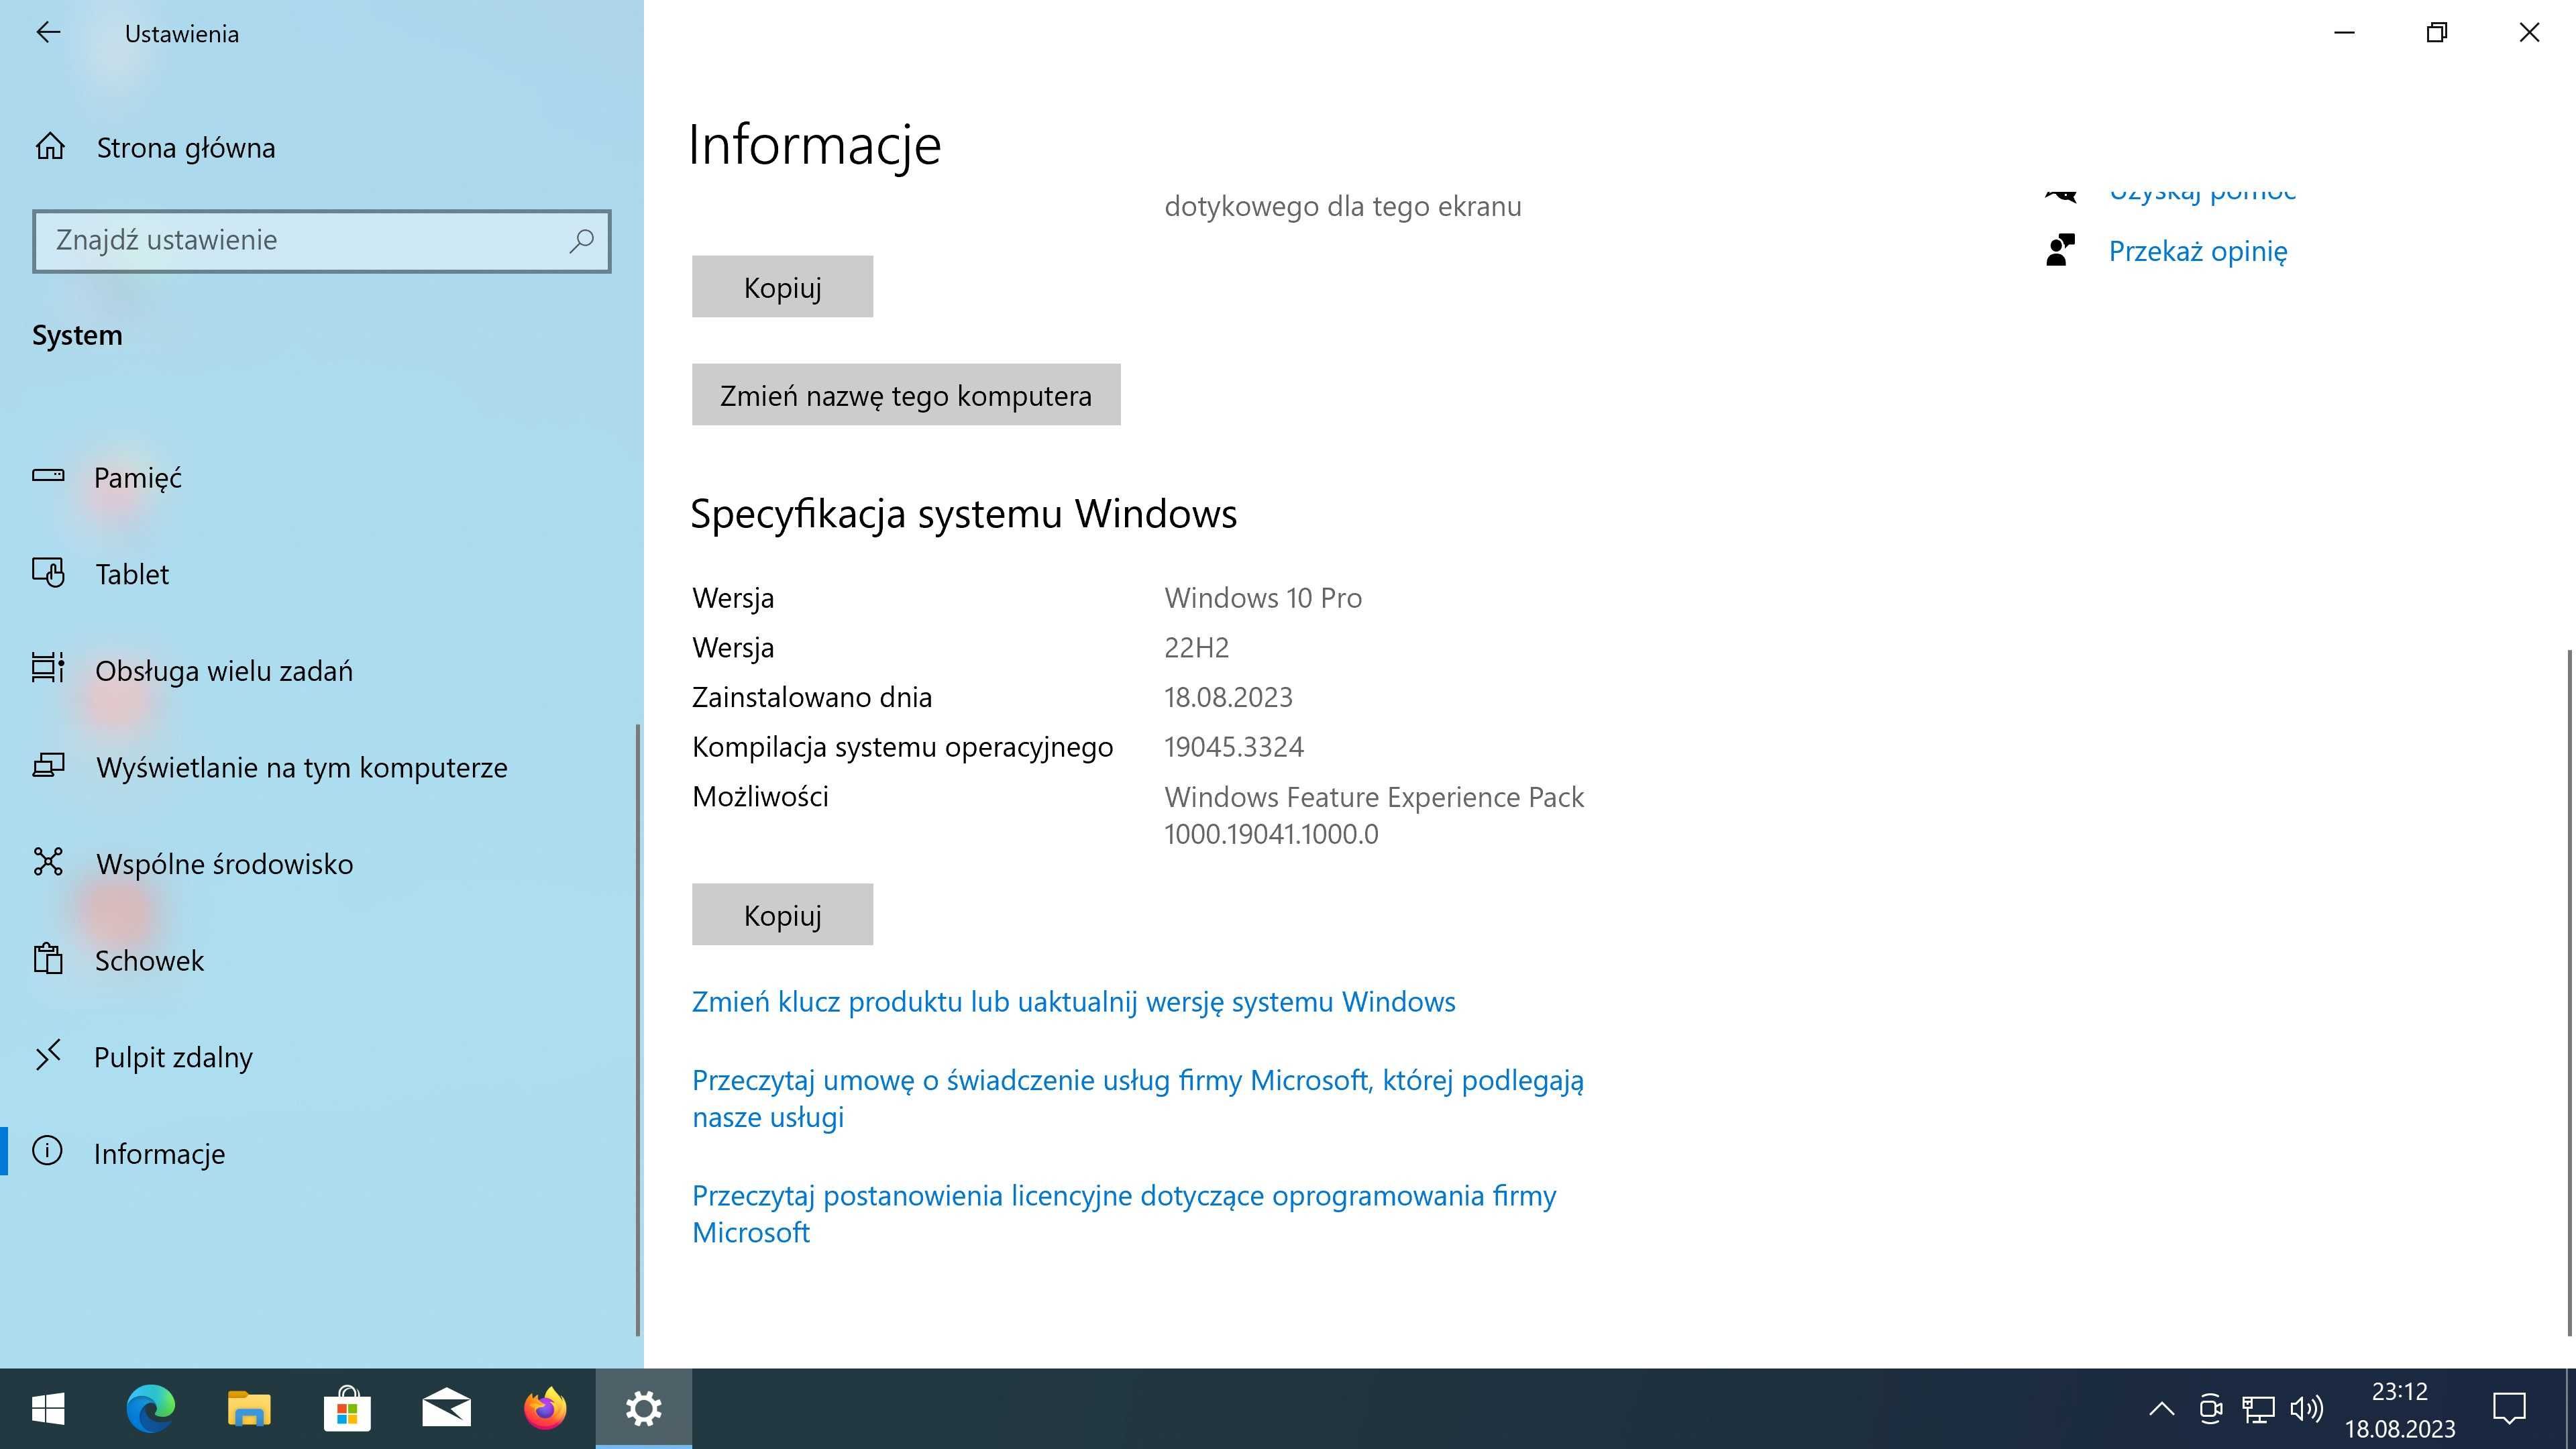The width and height of the screenshot is (2576, 1449).
Task: Open Zmień klucz produktu link
Action: pos(1073,1001)
